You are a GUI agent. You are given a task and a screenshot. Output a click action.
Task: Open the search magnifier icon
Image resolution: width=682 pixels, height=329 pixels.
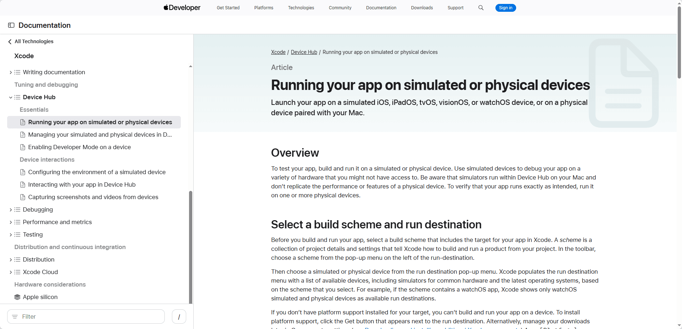coord(481,7)
